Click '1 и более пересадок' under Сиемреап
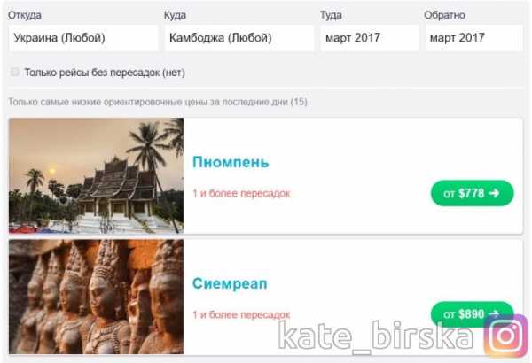This screenshot has width=532, height=363. tap(241, 314)
